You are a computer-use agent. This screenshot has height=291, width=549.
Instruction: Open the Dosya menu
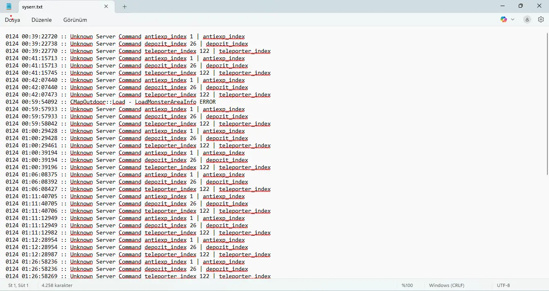point(13,20)
